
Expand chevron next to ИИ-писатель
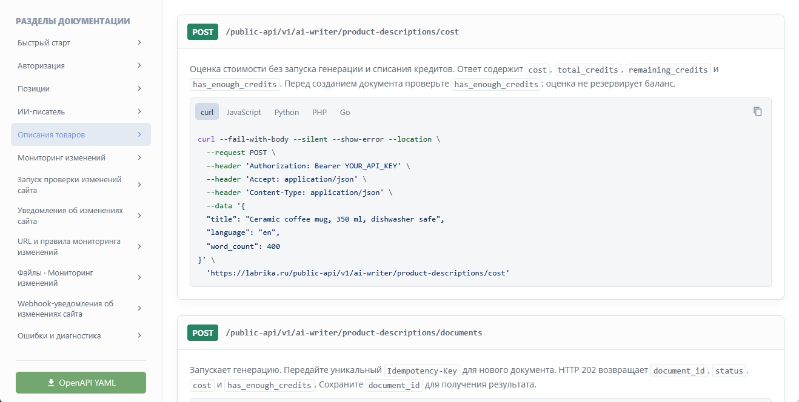(x=139, y=111)
